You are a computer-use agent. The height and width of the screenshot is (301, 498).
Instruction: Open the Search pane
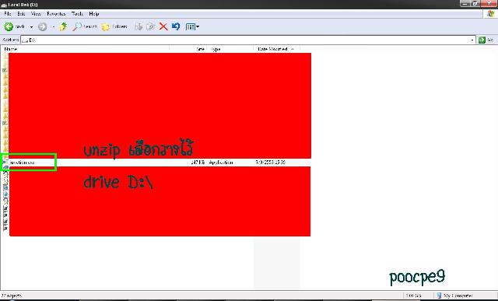point(85,26)
